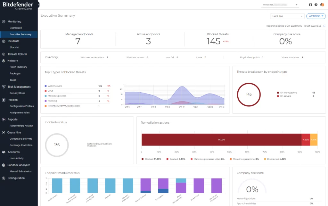
Task: Click the Threats Xplorer shield icon
Action: click(4, 54)
